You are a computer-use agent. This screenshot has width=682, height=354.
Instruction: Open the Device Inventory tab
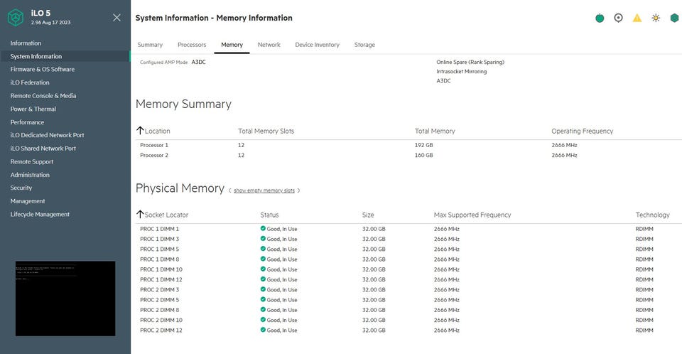[x=317, y=44]
